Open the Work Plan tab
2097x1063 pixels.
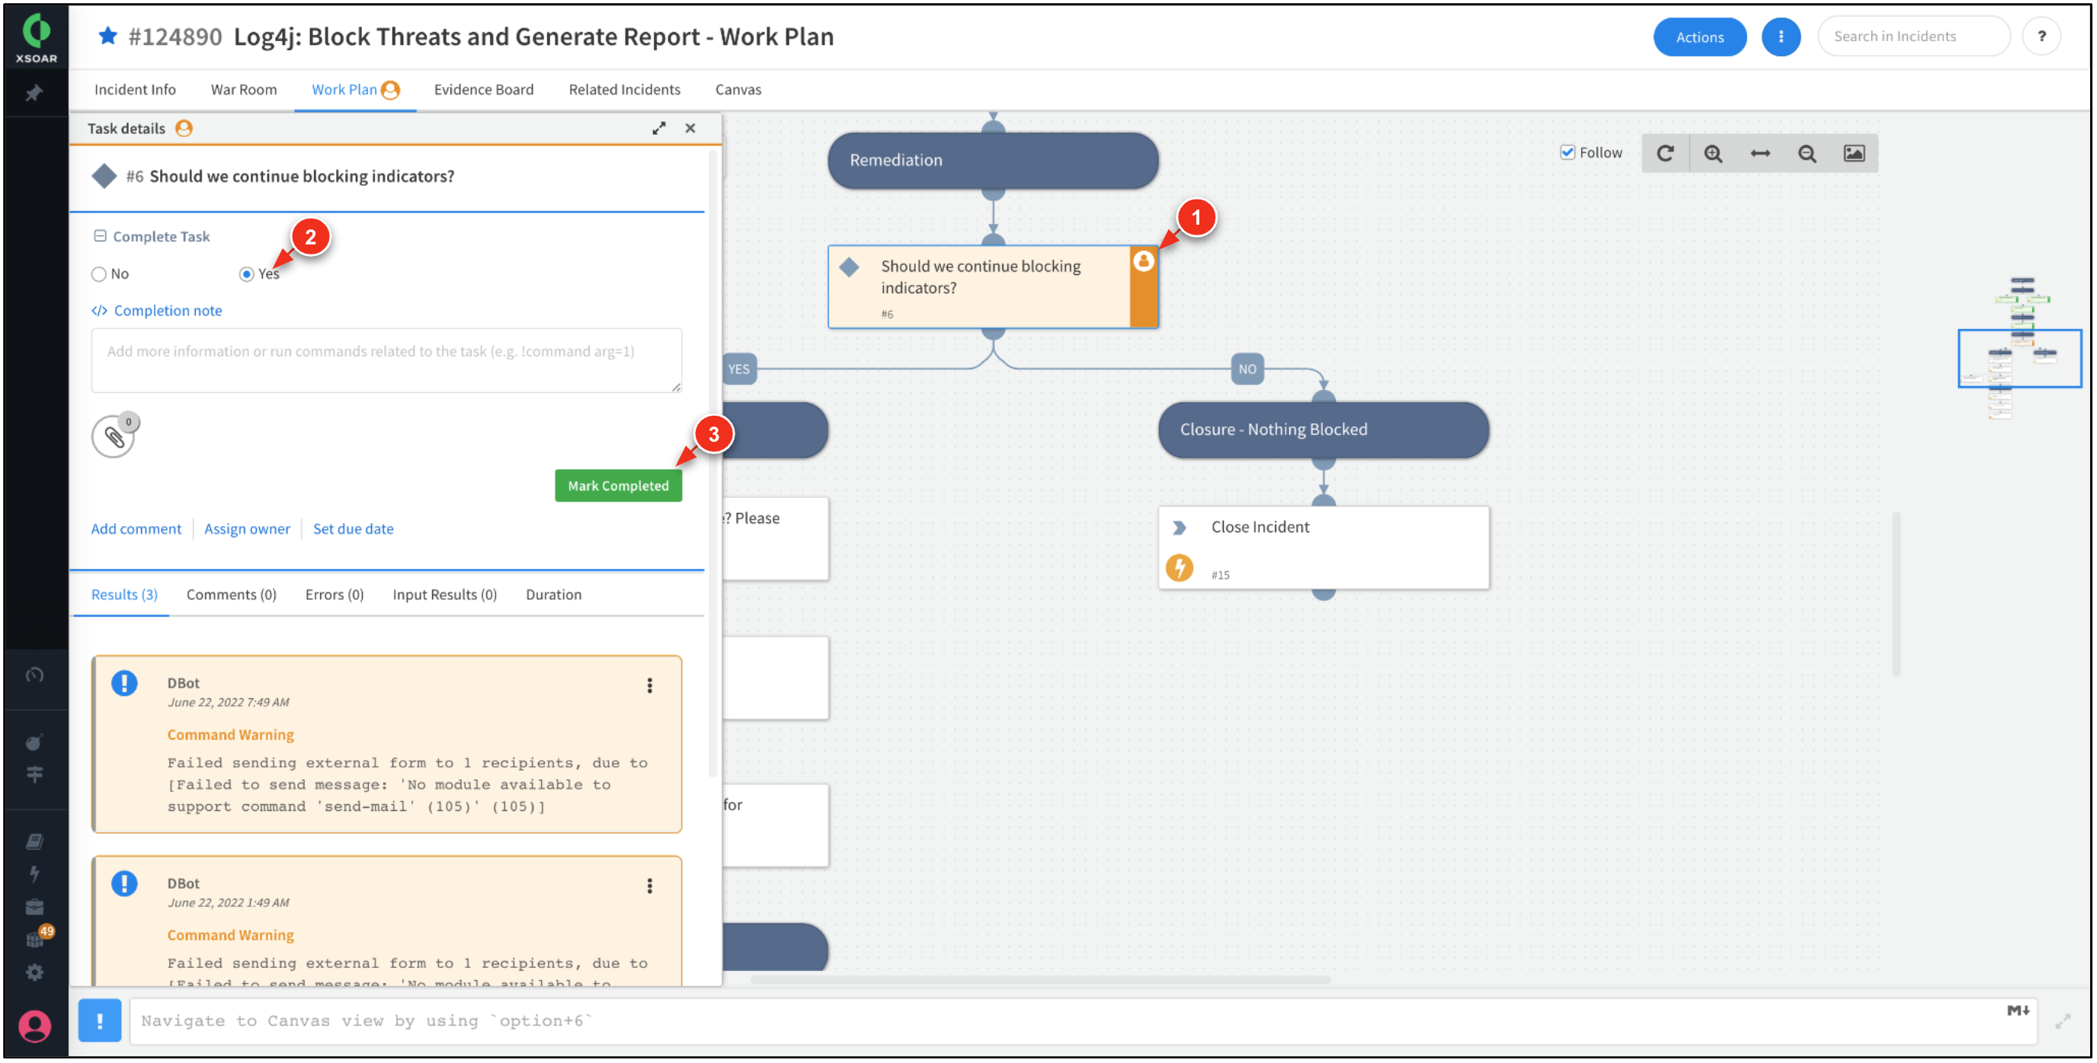coord(355,89)
